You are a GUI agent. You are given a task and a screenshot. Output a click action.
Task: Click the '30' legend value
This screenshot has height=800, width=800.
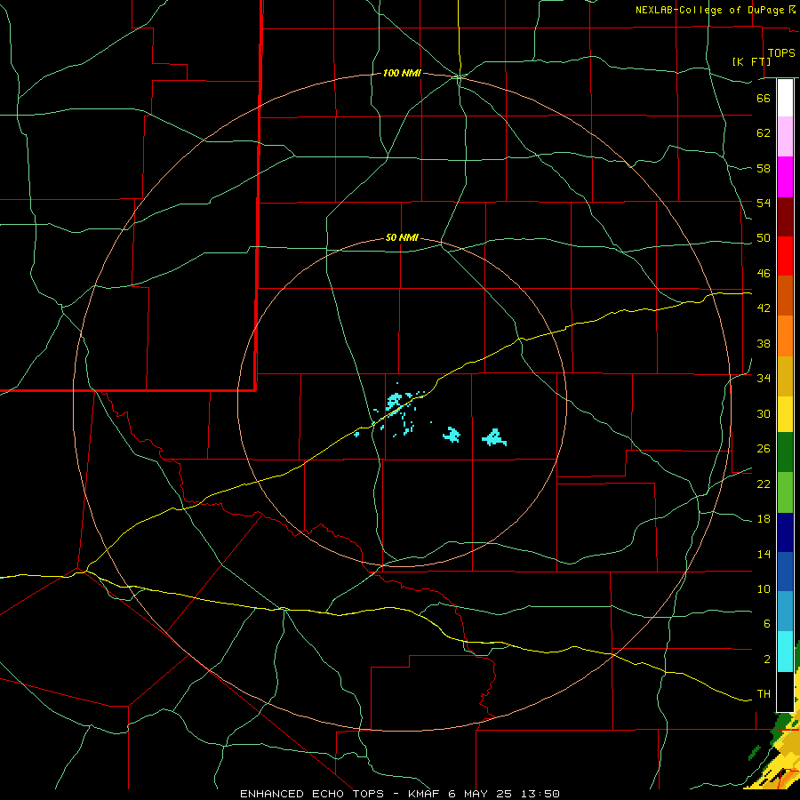pos(764,413)
